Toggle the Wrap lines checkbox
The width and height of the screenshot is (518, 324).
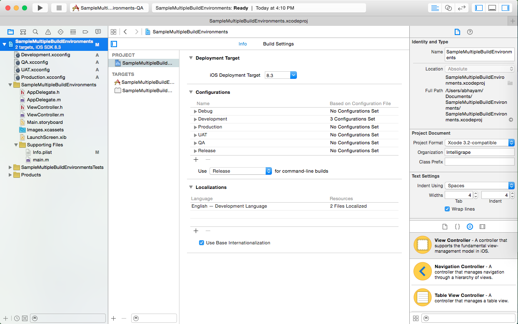tap(447, 209)
